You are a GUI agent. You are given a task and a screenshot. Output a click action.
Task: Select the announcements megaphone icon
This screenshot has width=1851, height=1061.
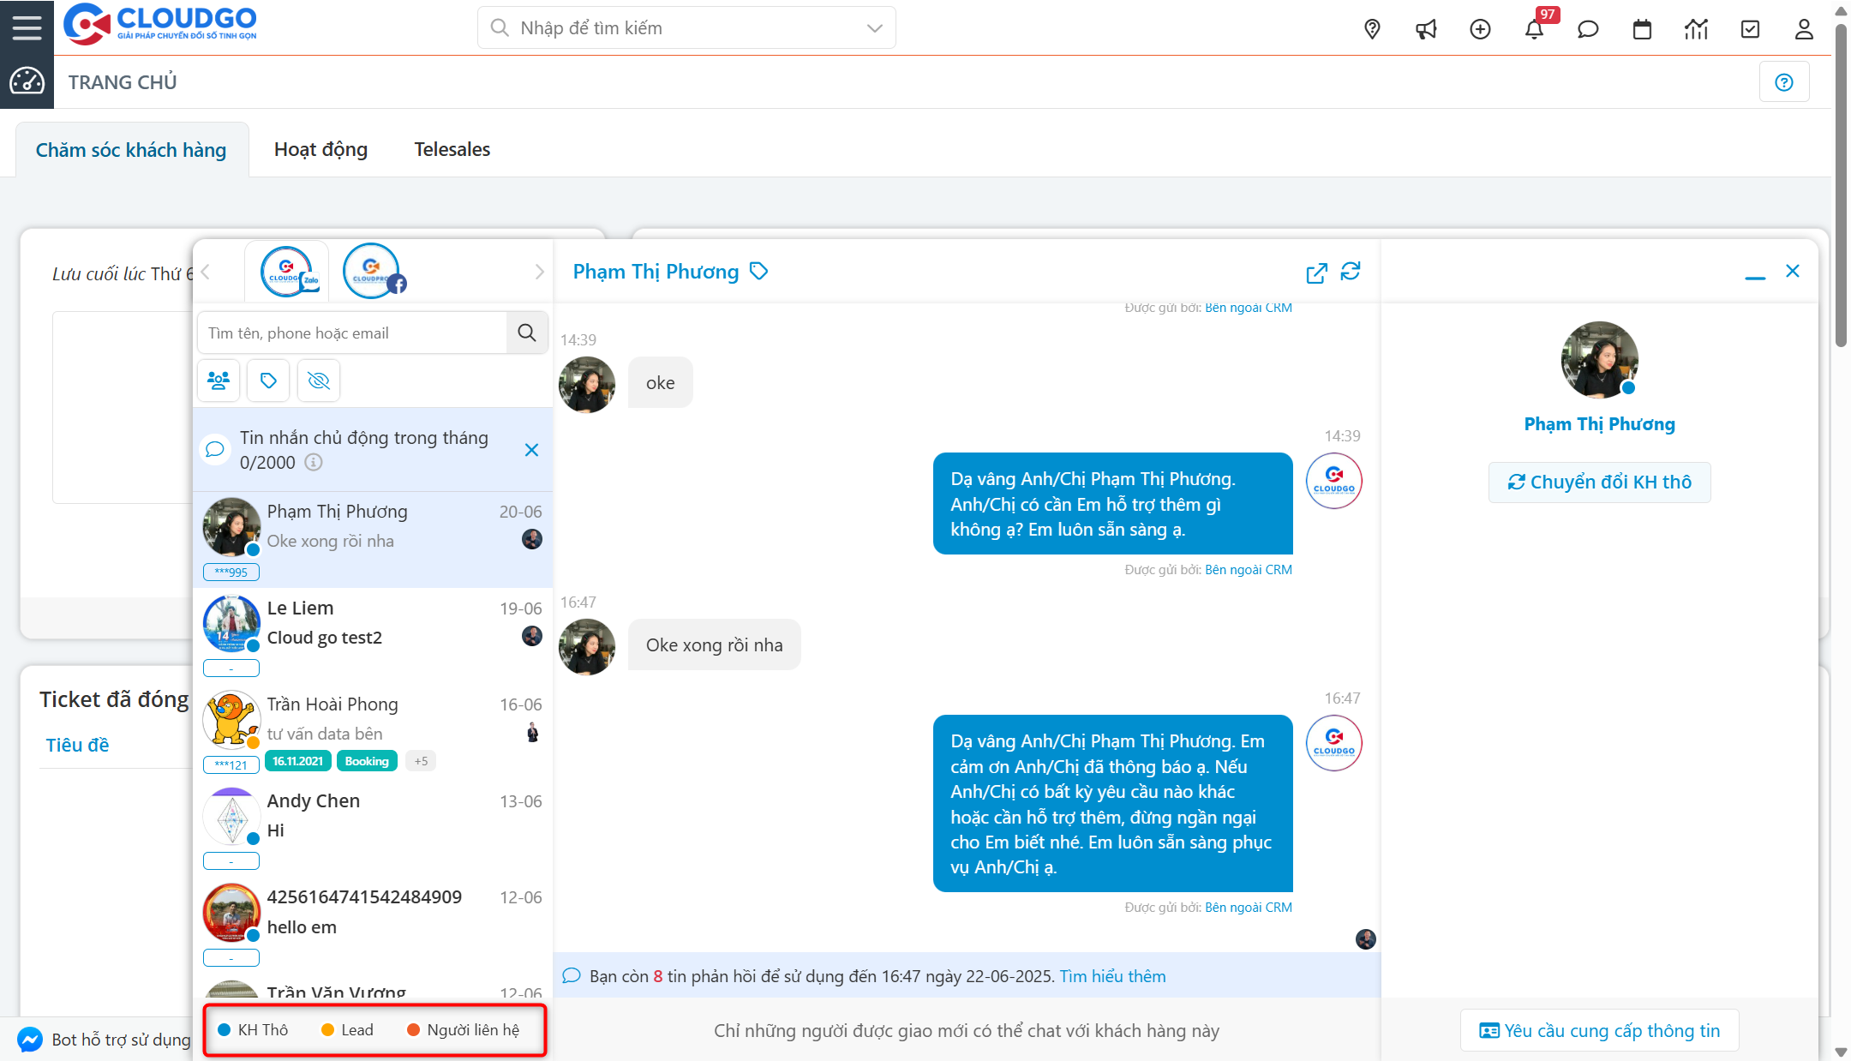(1426, 28)
